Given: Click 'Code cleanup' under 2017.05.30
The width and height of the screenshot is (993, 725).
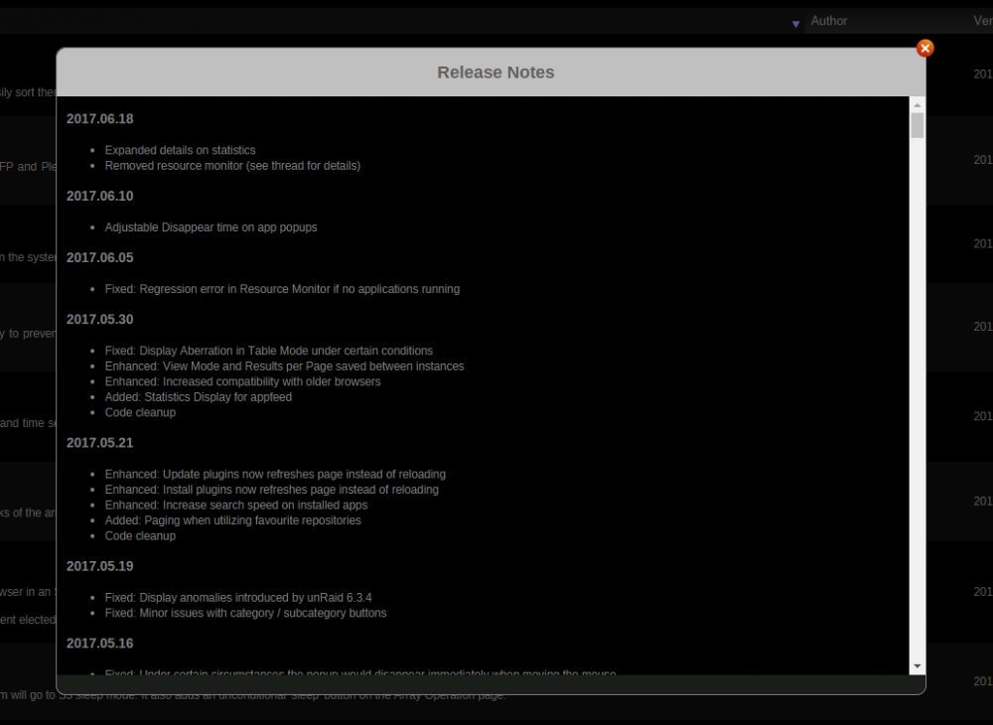Looking at the screenshot, I should point(141,412).
